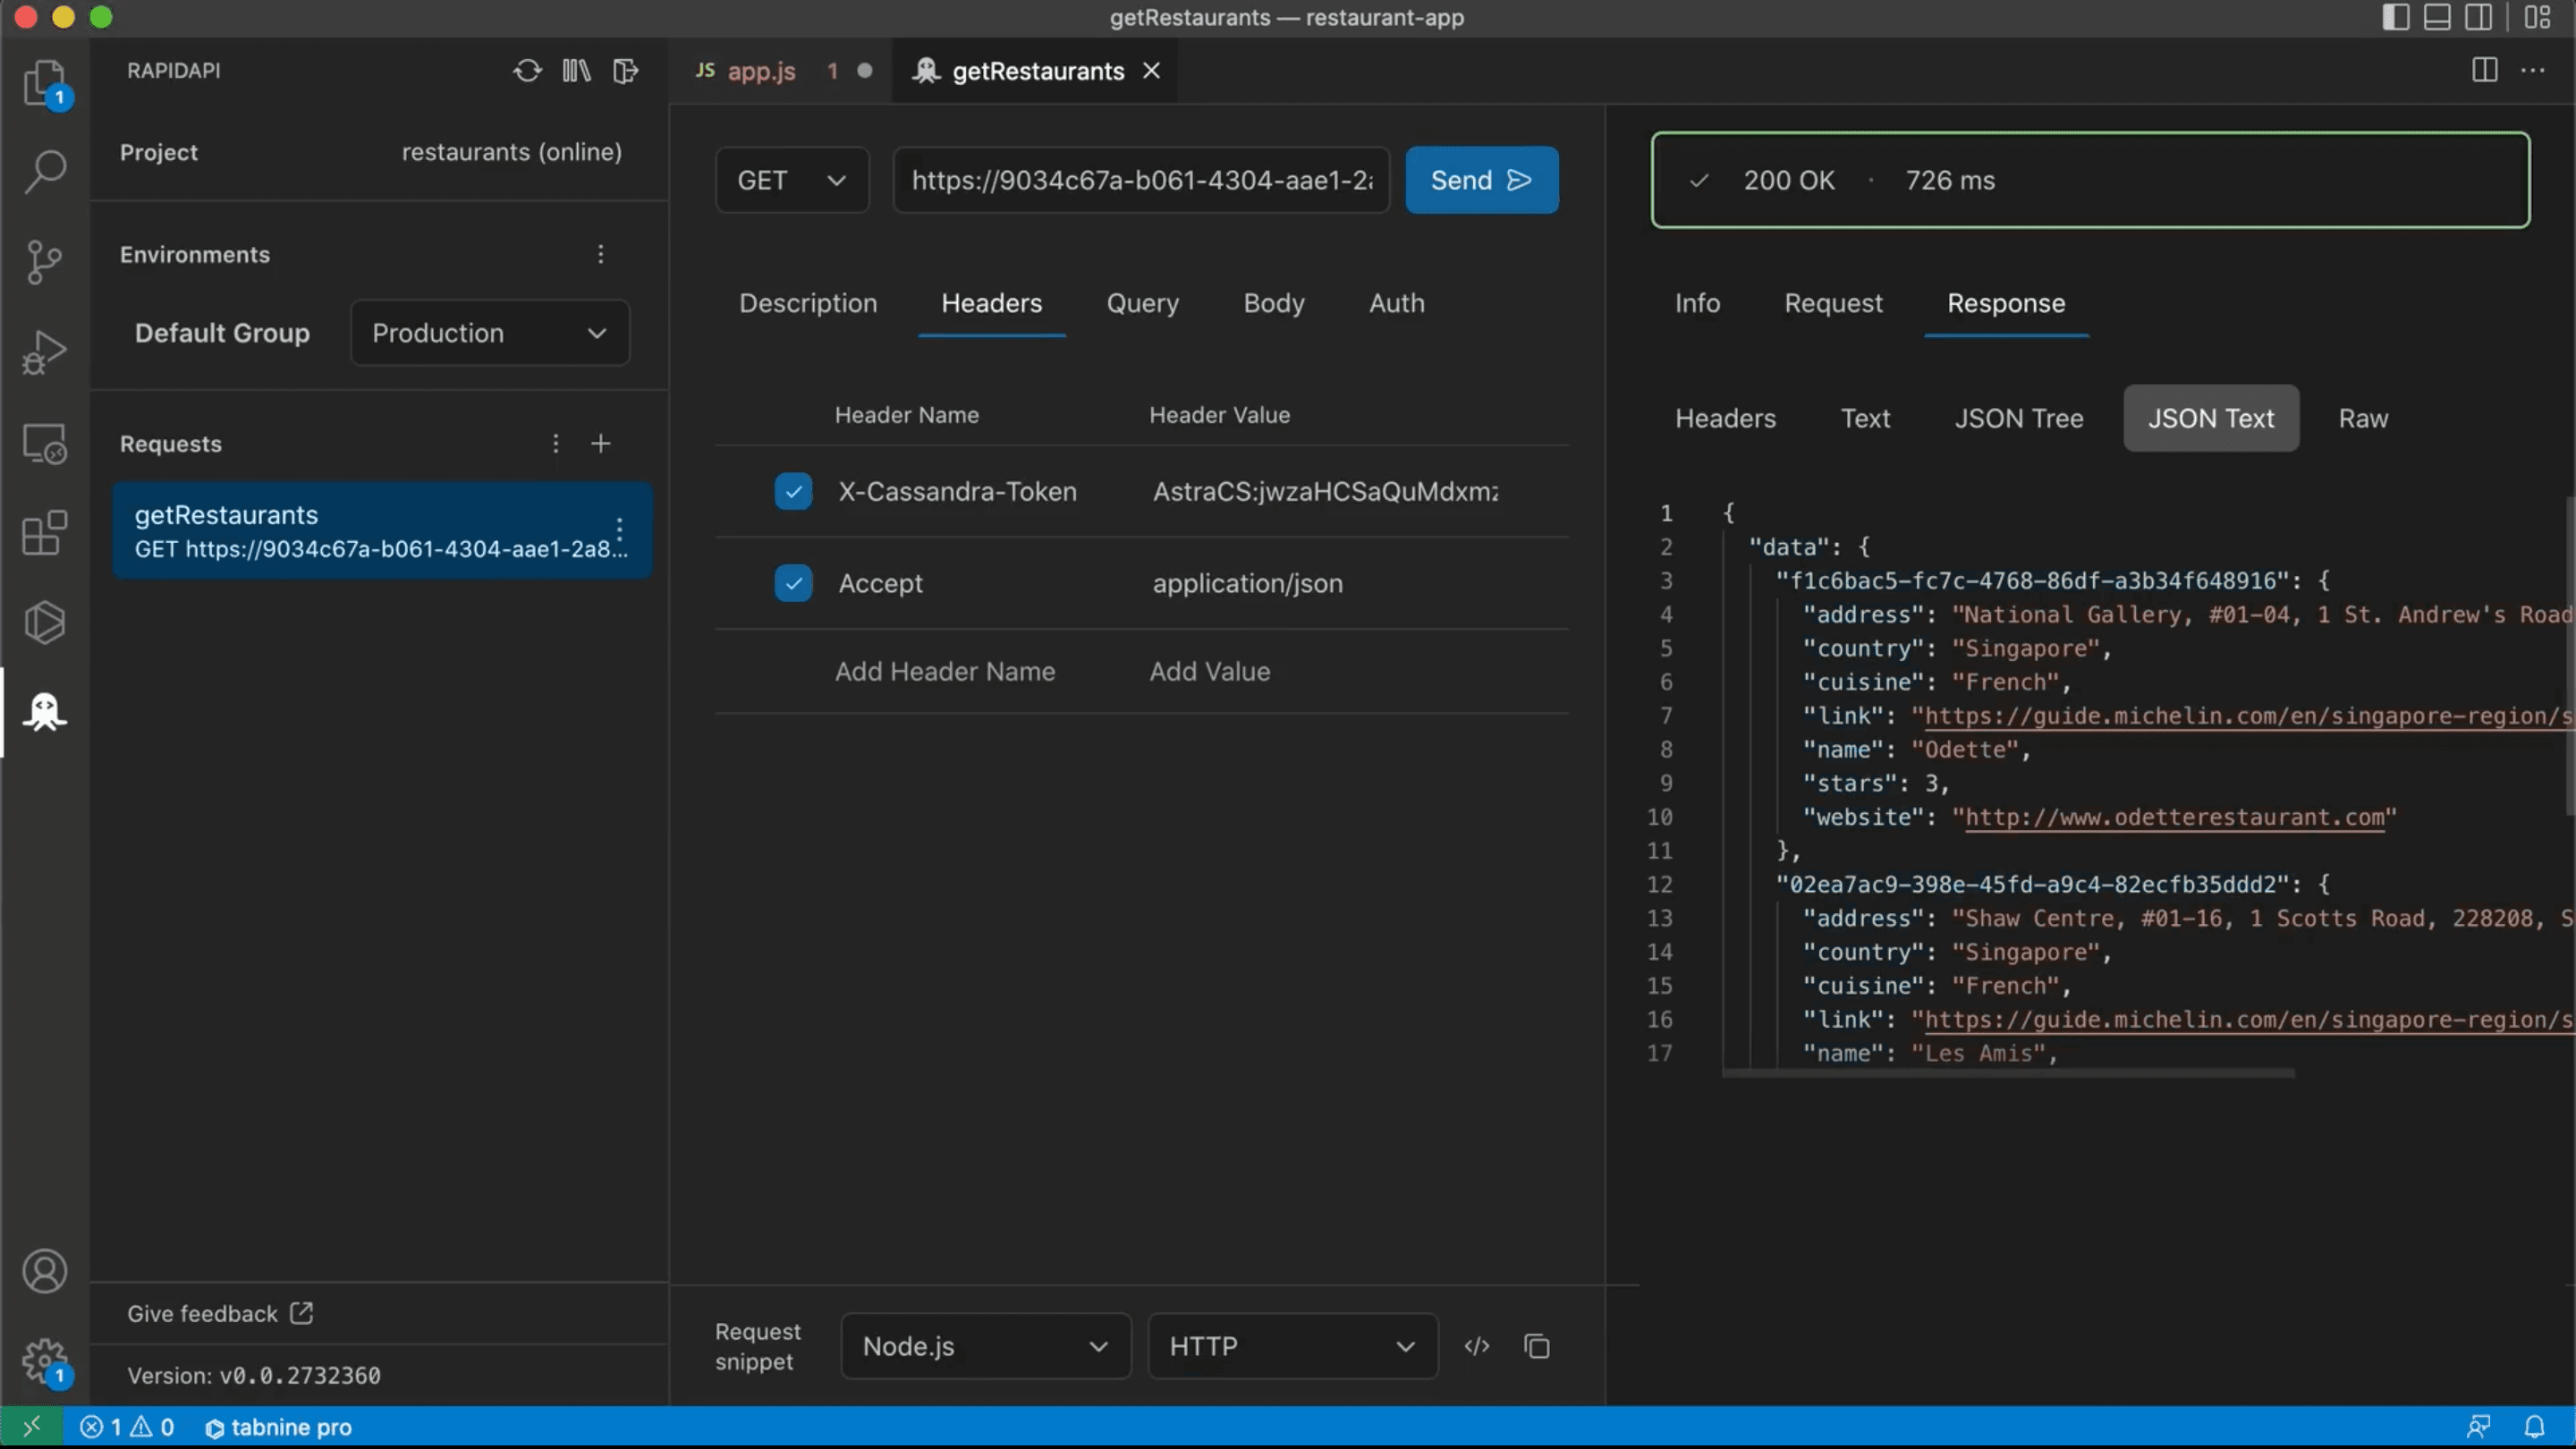Copy the request snippet to clipboard
The height and width of the screenshot is (1449, 2576).
(x=1537, y=1346)
